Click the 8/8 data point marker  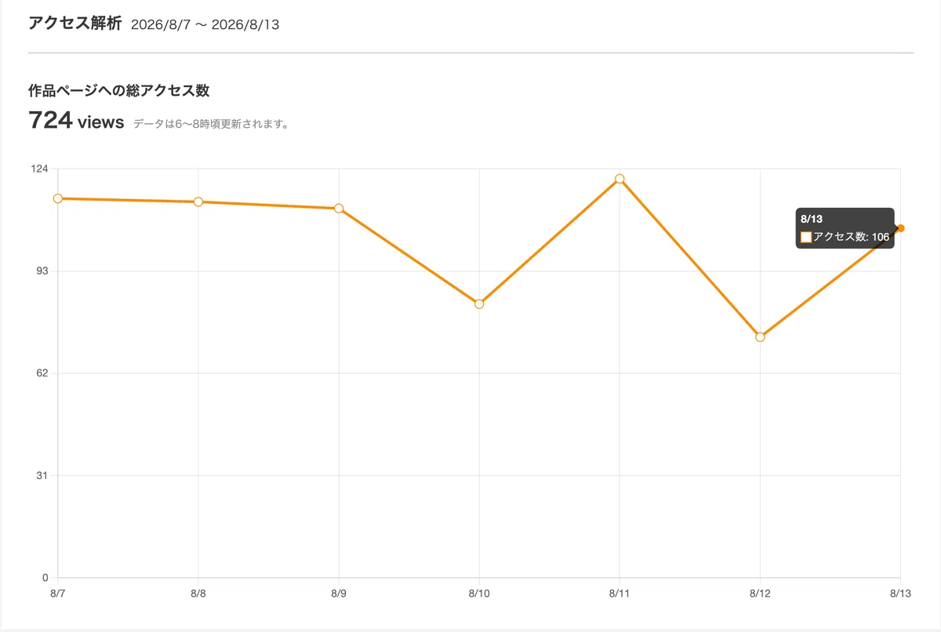(x=198, y=202)
